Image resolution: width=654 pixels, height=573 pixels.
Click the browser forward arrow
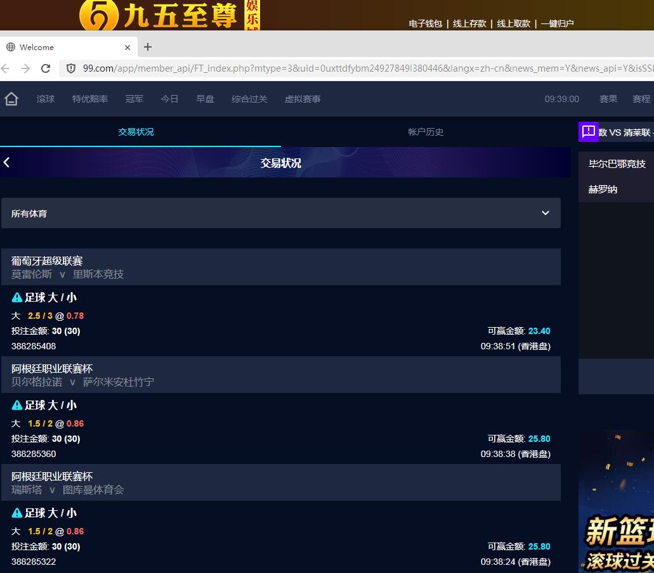tap(25, 68)
